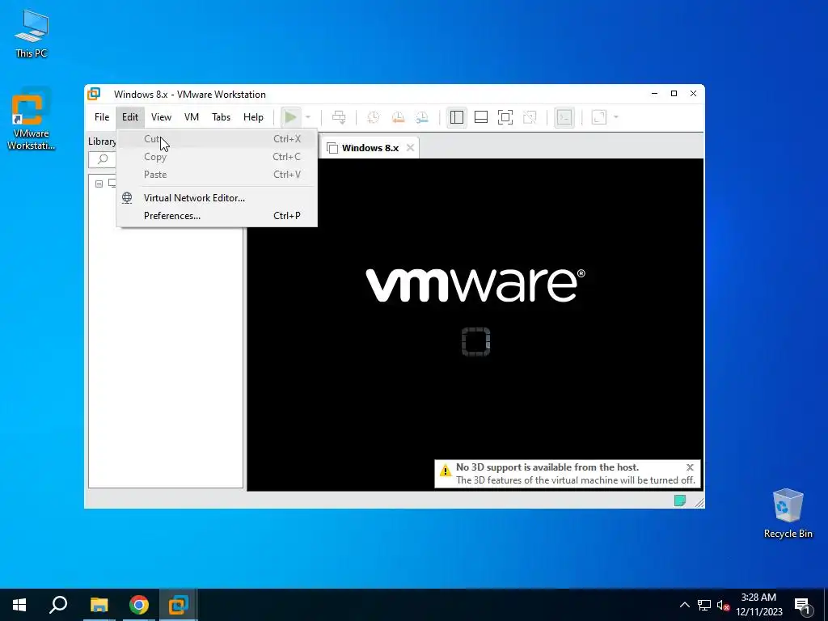Select VMware Workstation desktop shortcut

pyautogui.click(x=32, y=120)
